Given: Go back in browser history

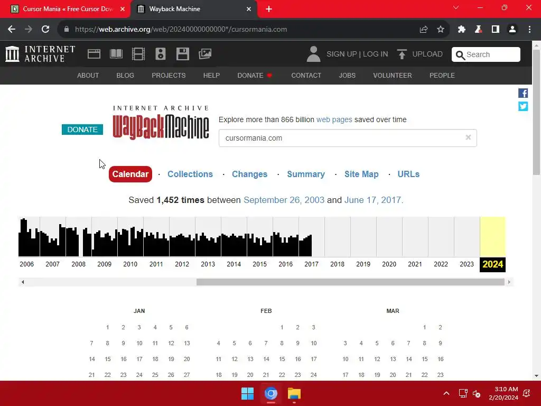Looking at the screenshot, I should (x=12, y=30).
